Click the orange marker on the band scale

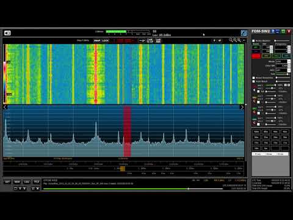123,169
